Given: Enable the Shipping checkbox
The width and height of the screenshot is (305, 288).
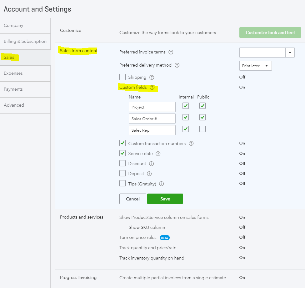Looking at the screenshot, I should 122,77.
